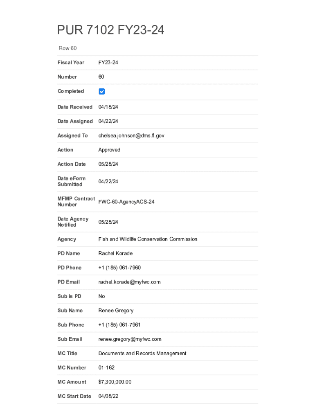Select MC Title Documents and Records Management
The image size is (315, 419).
pyautogui.click(x=142, y=354)
